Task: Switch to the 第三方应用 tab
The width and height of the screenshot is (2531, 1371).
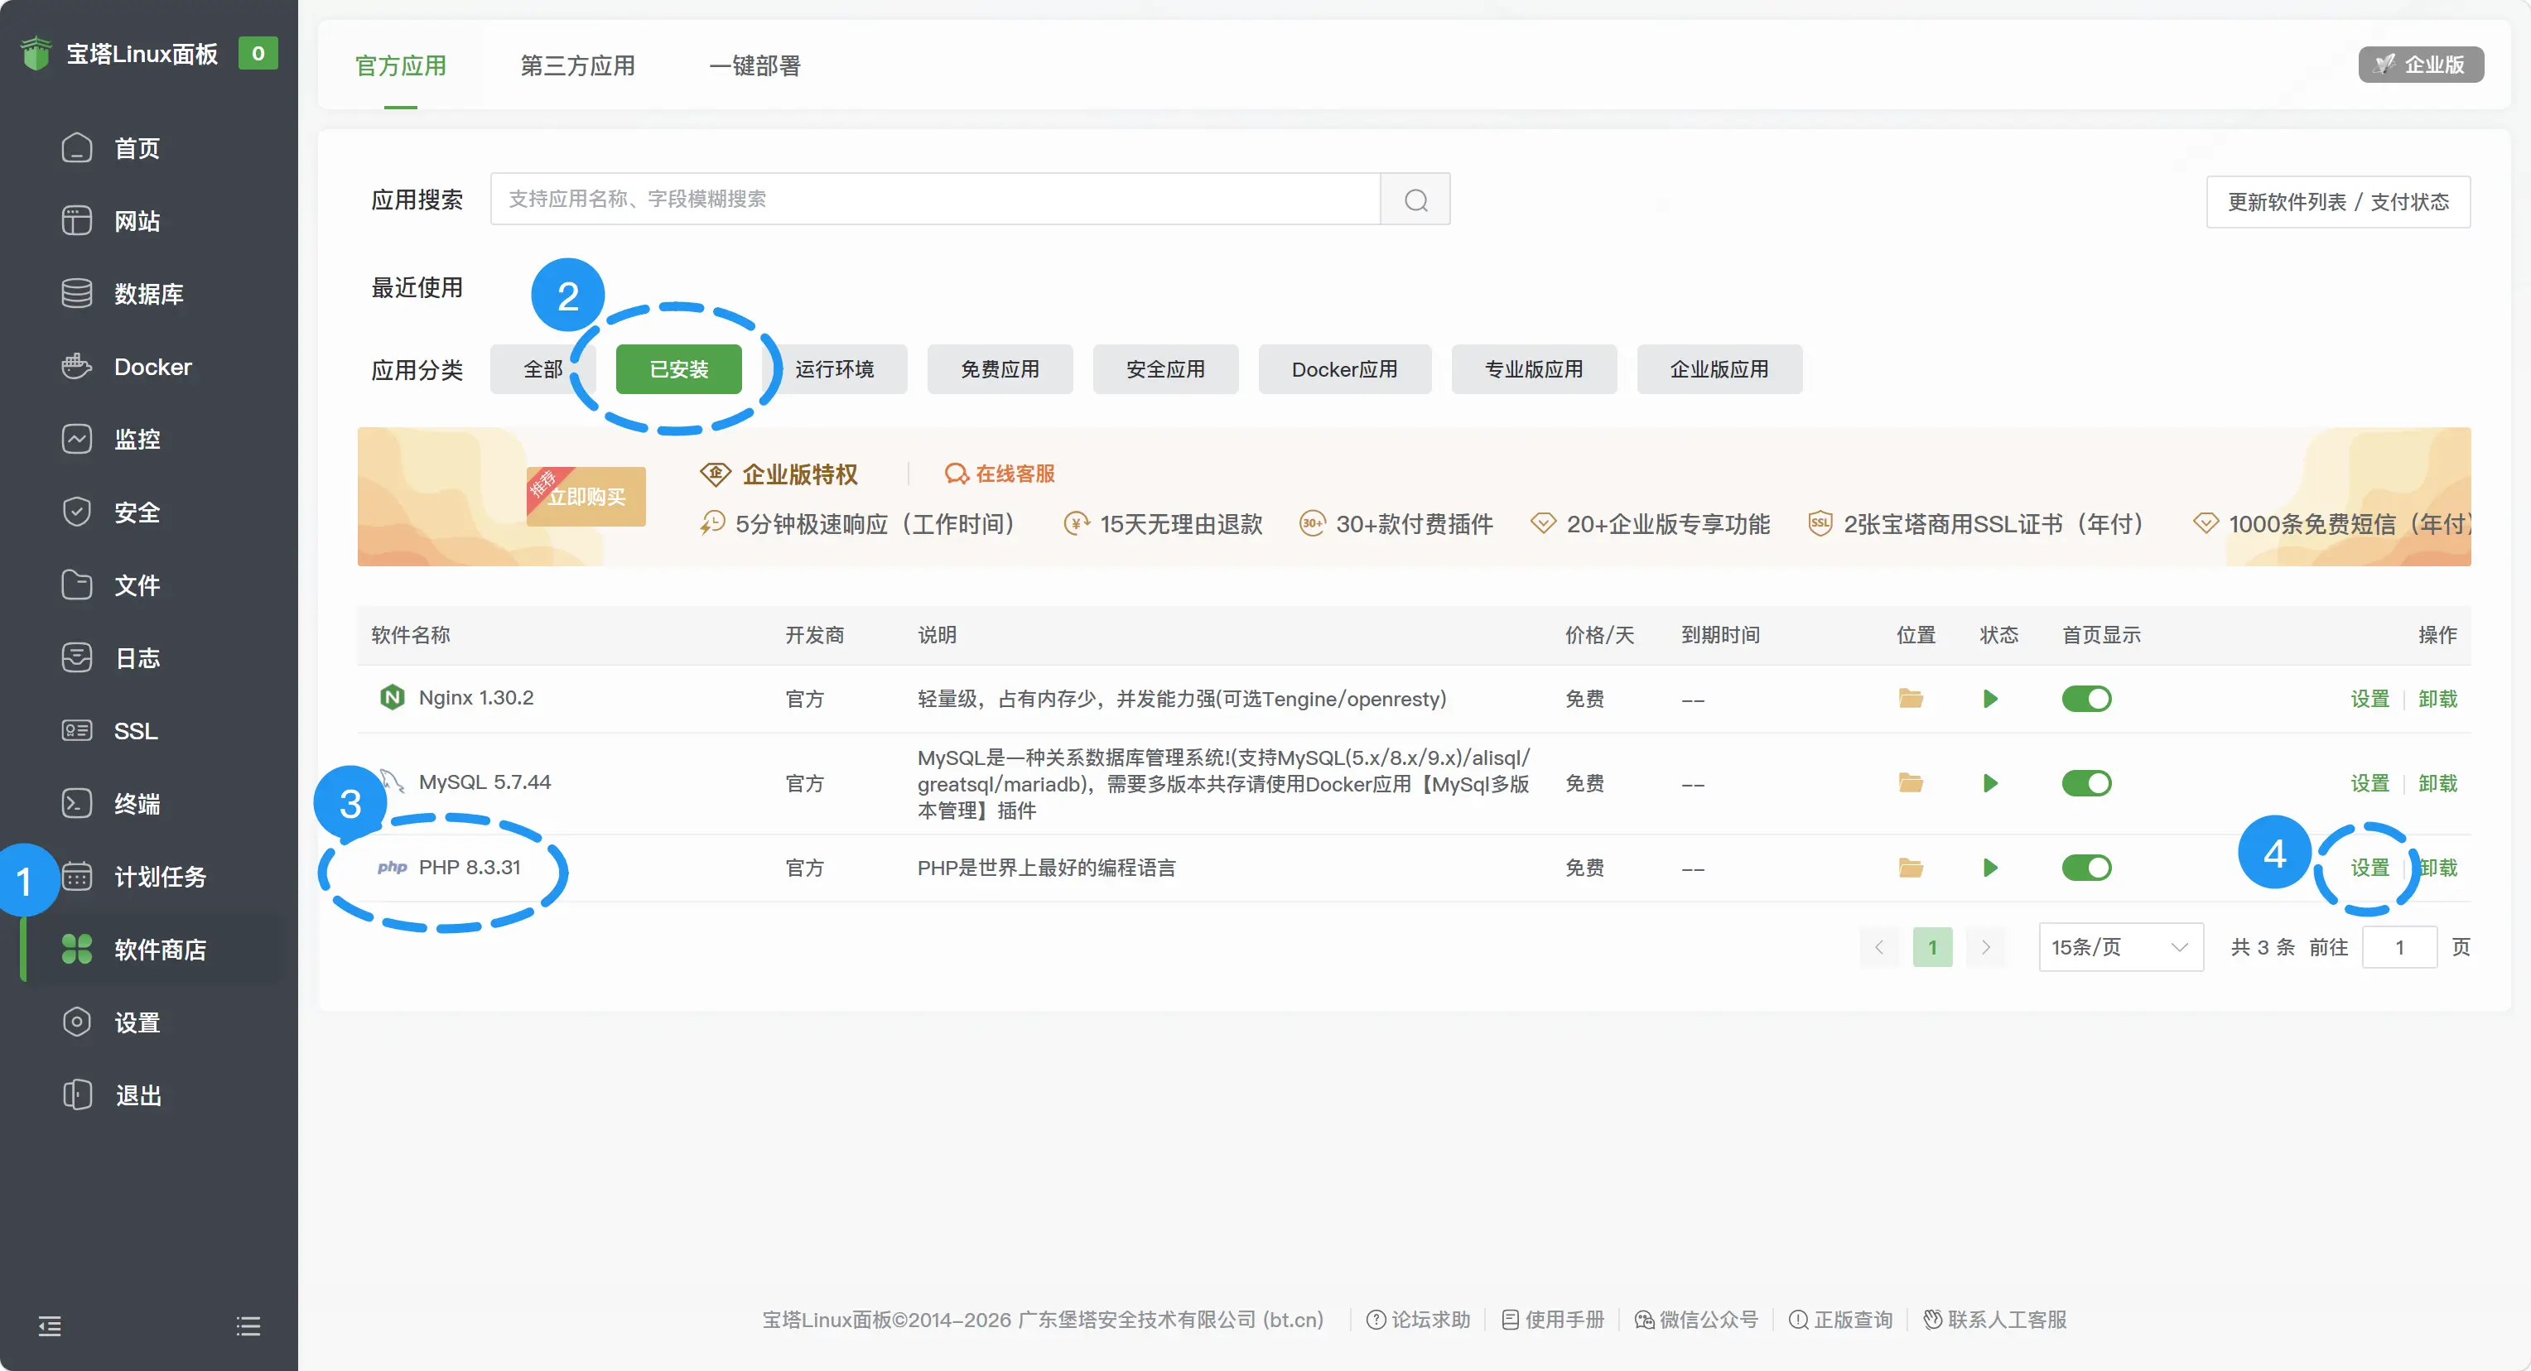Action: [x=578, y=65]
